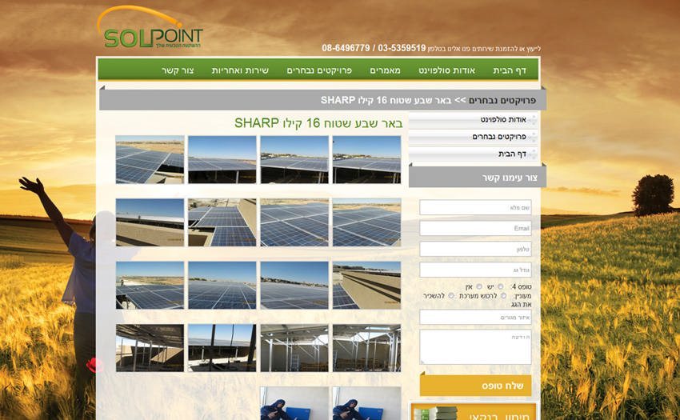Select the דף הבית sidebar link

tap(512, 154)
